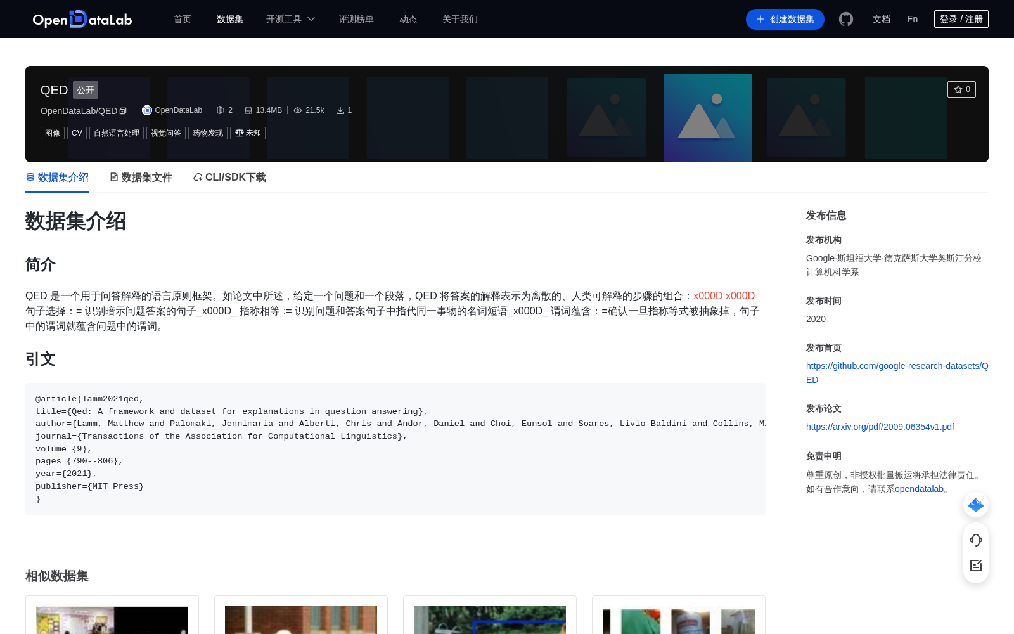Click the 相似数据集 heading
This screenshot has height=634, width=1014.
click(57, 576)
